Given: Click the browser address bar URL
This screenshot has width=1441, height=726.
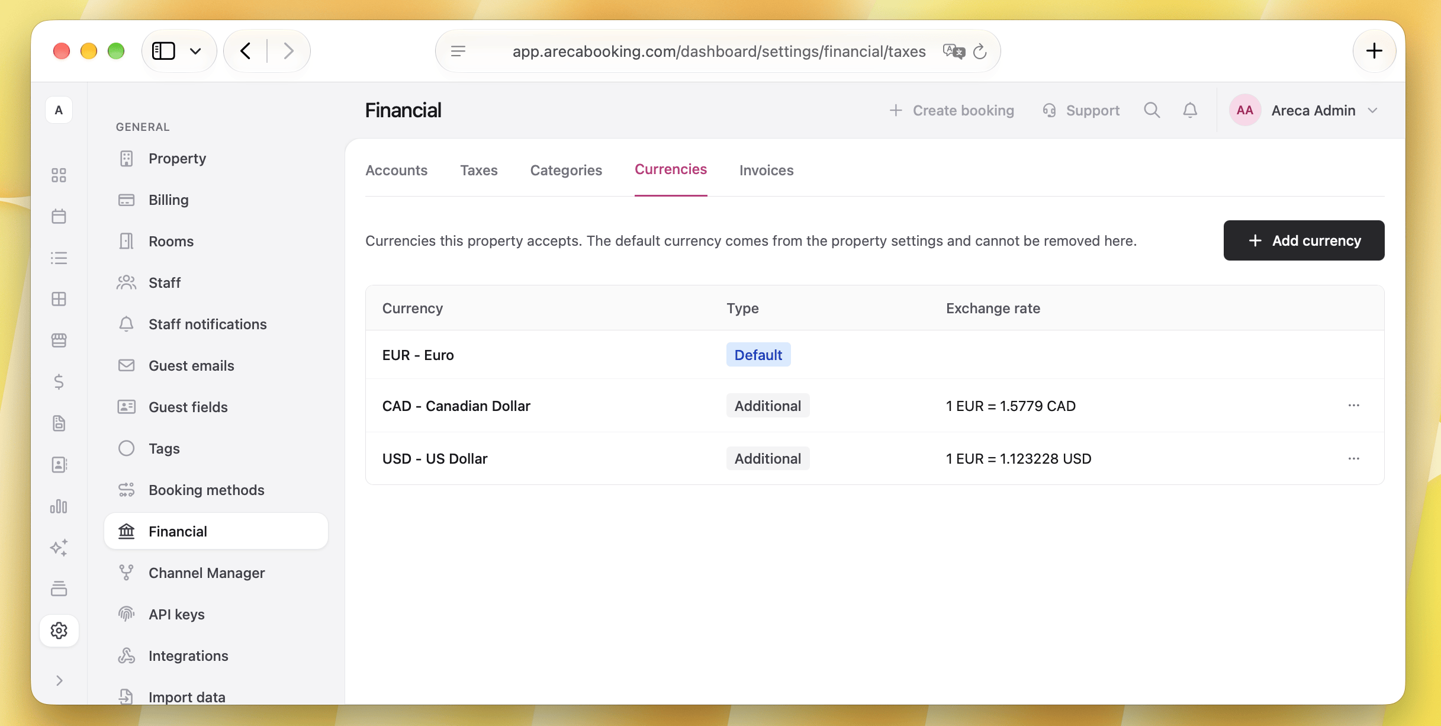Looking at the screenshot, I should point(719,52).
